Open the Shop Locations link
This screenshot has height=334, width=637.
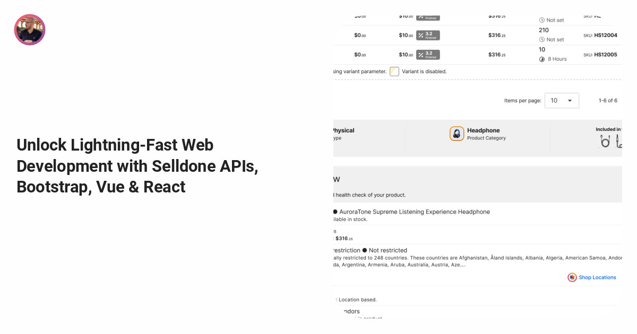597,277
